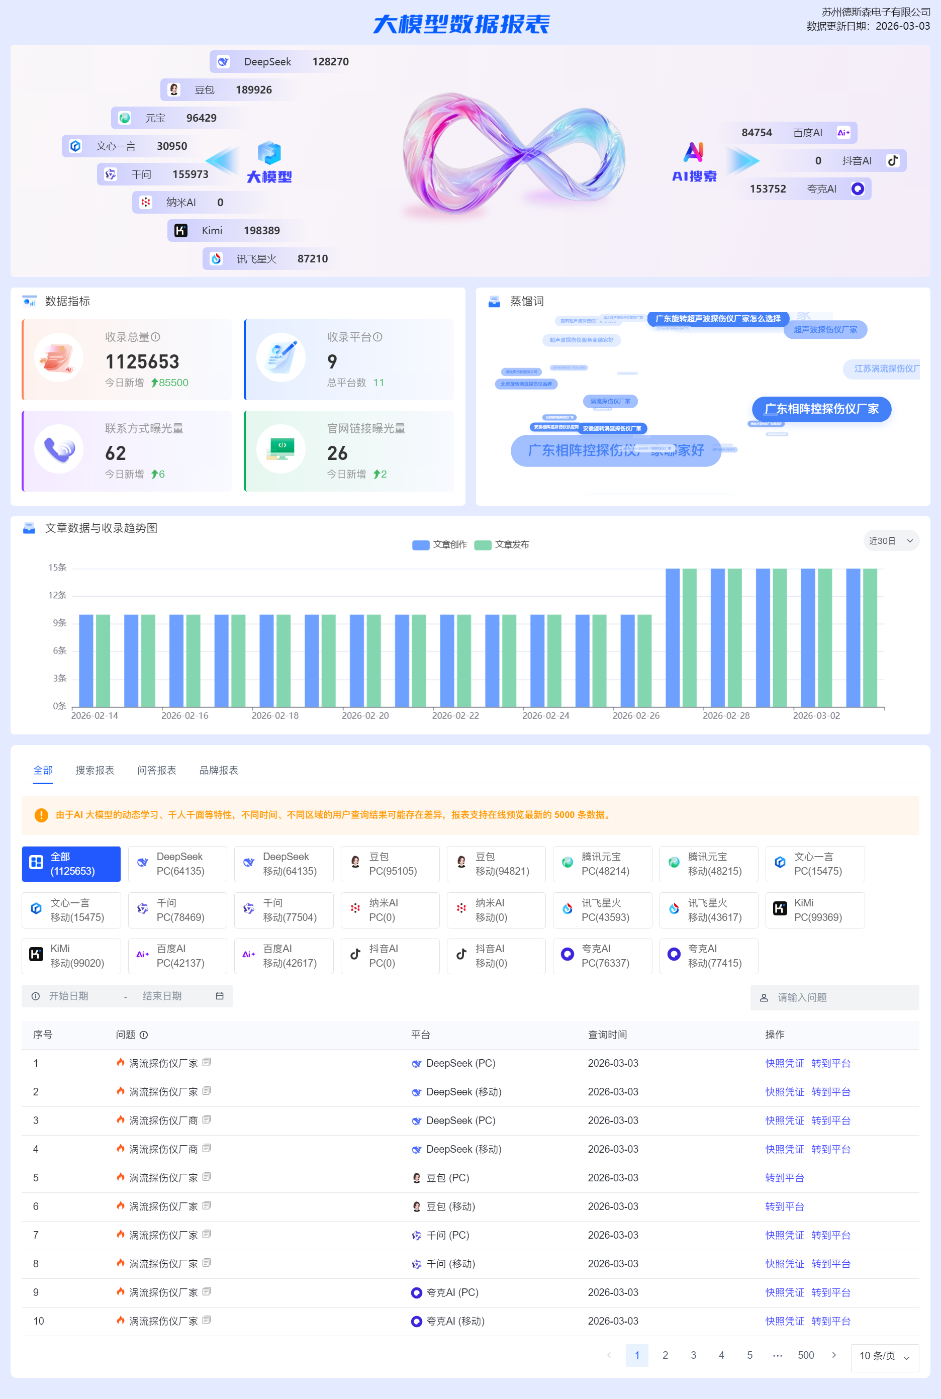This screenshot has width=941, height=1399.
Task: Toggle the 文章创作 legend swatch
Action: click(421, 545)
